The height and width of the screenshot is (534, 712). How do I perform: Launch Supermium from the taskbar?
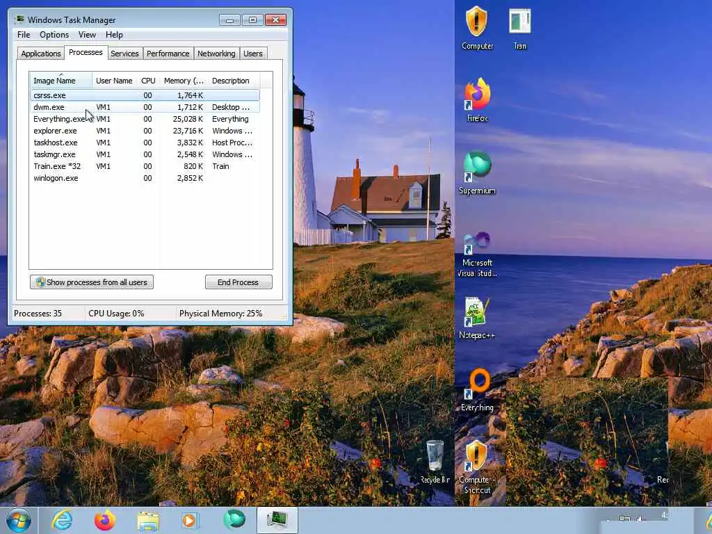[234, 520]
